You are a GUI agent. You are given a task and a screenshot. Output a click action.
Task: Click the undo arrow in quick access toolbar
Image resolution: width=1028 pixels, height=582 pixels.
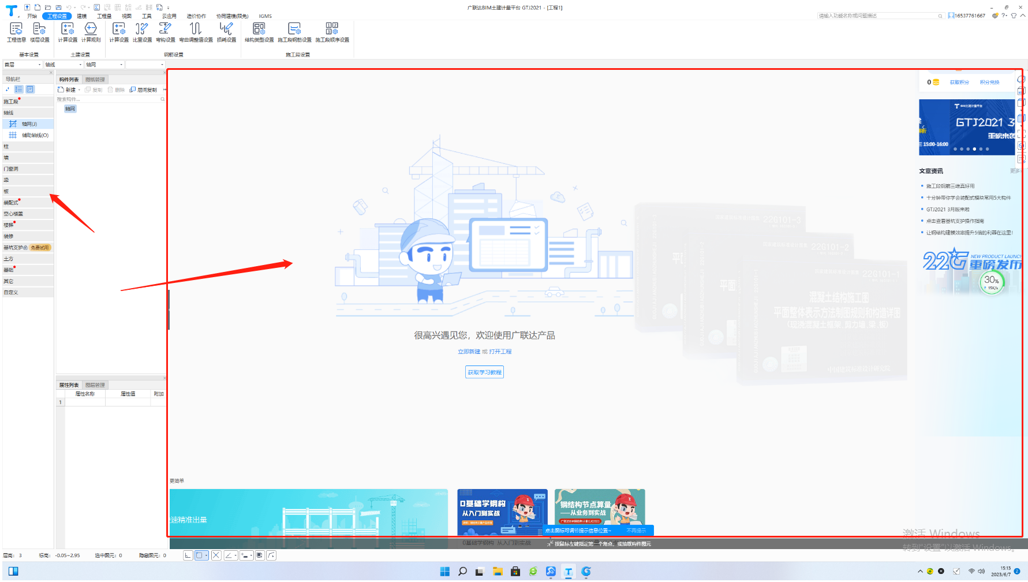click(x=69, y=8)
